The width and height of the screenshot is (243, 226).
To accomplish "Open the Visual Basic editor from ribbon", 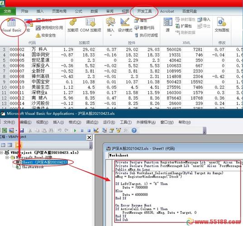I will [x=11, y=25].
